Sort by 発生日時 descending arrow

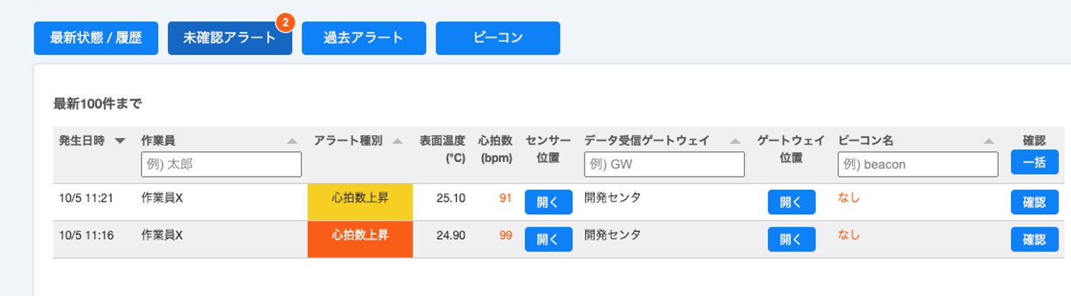pyautogui.click(x=120, y=141)
